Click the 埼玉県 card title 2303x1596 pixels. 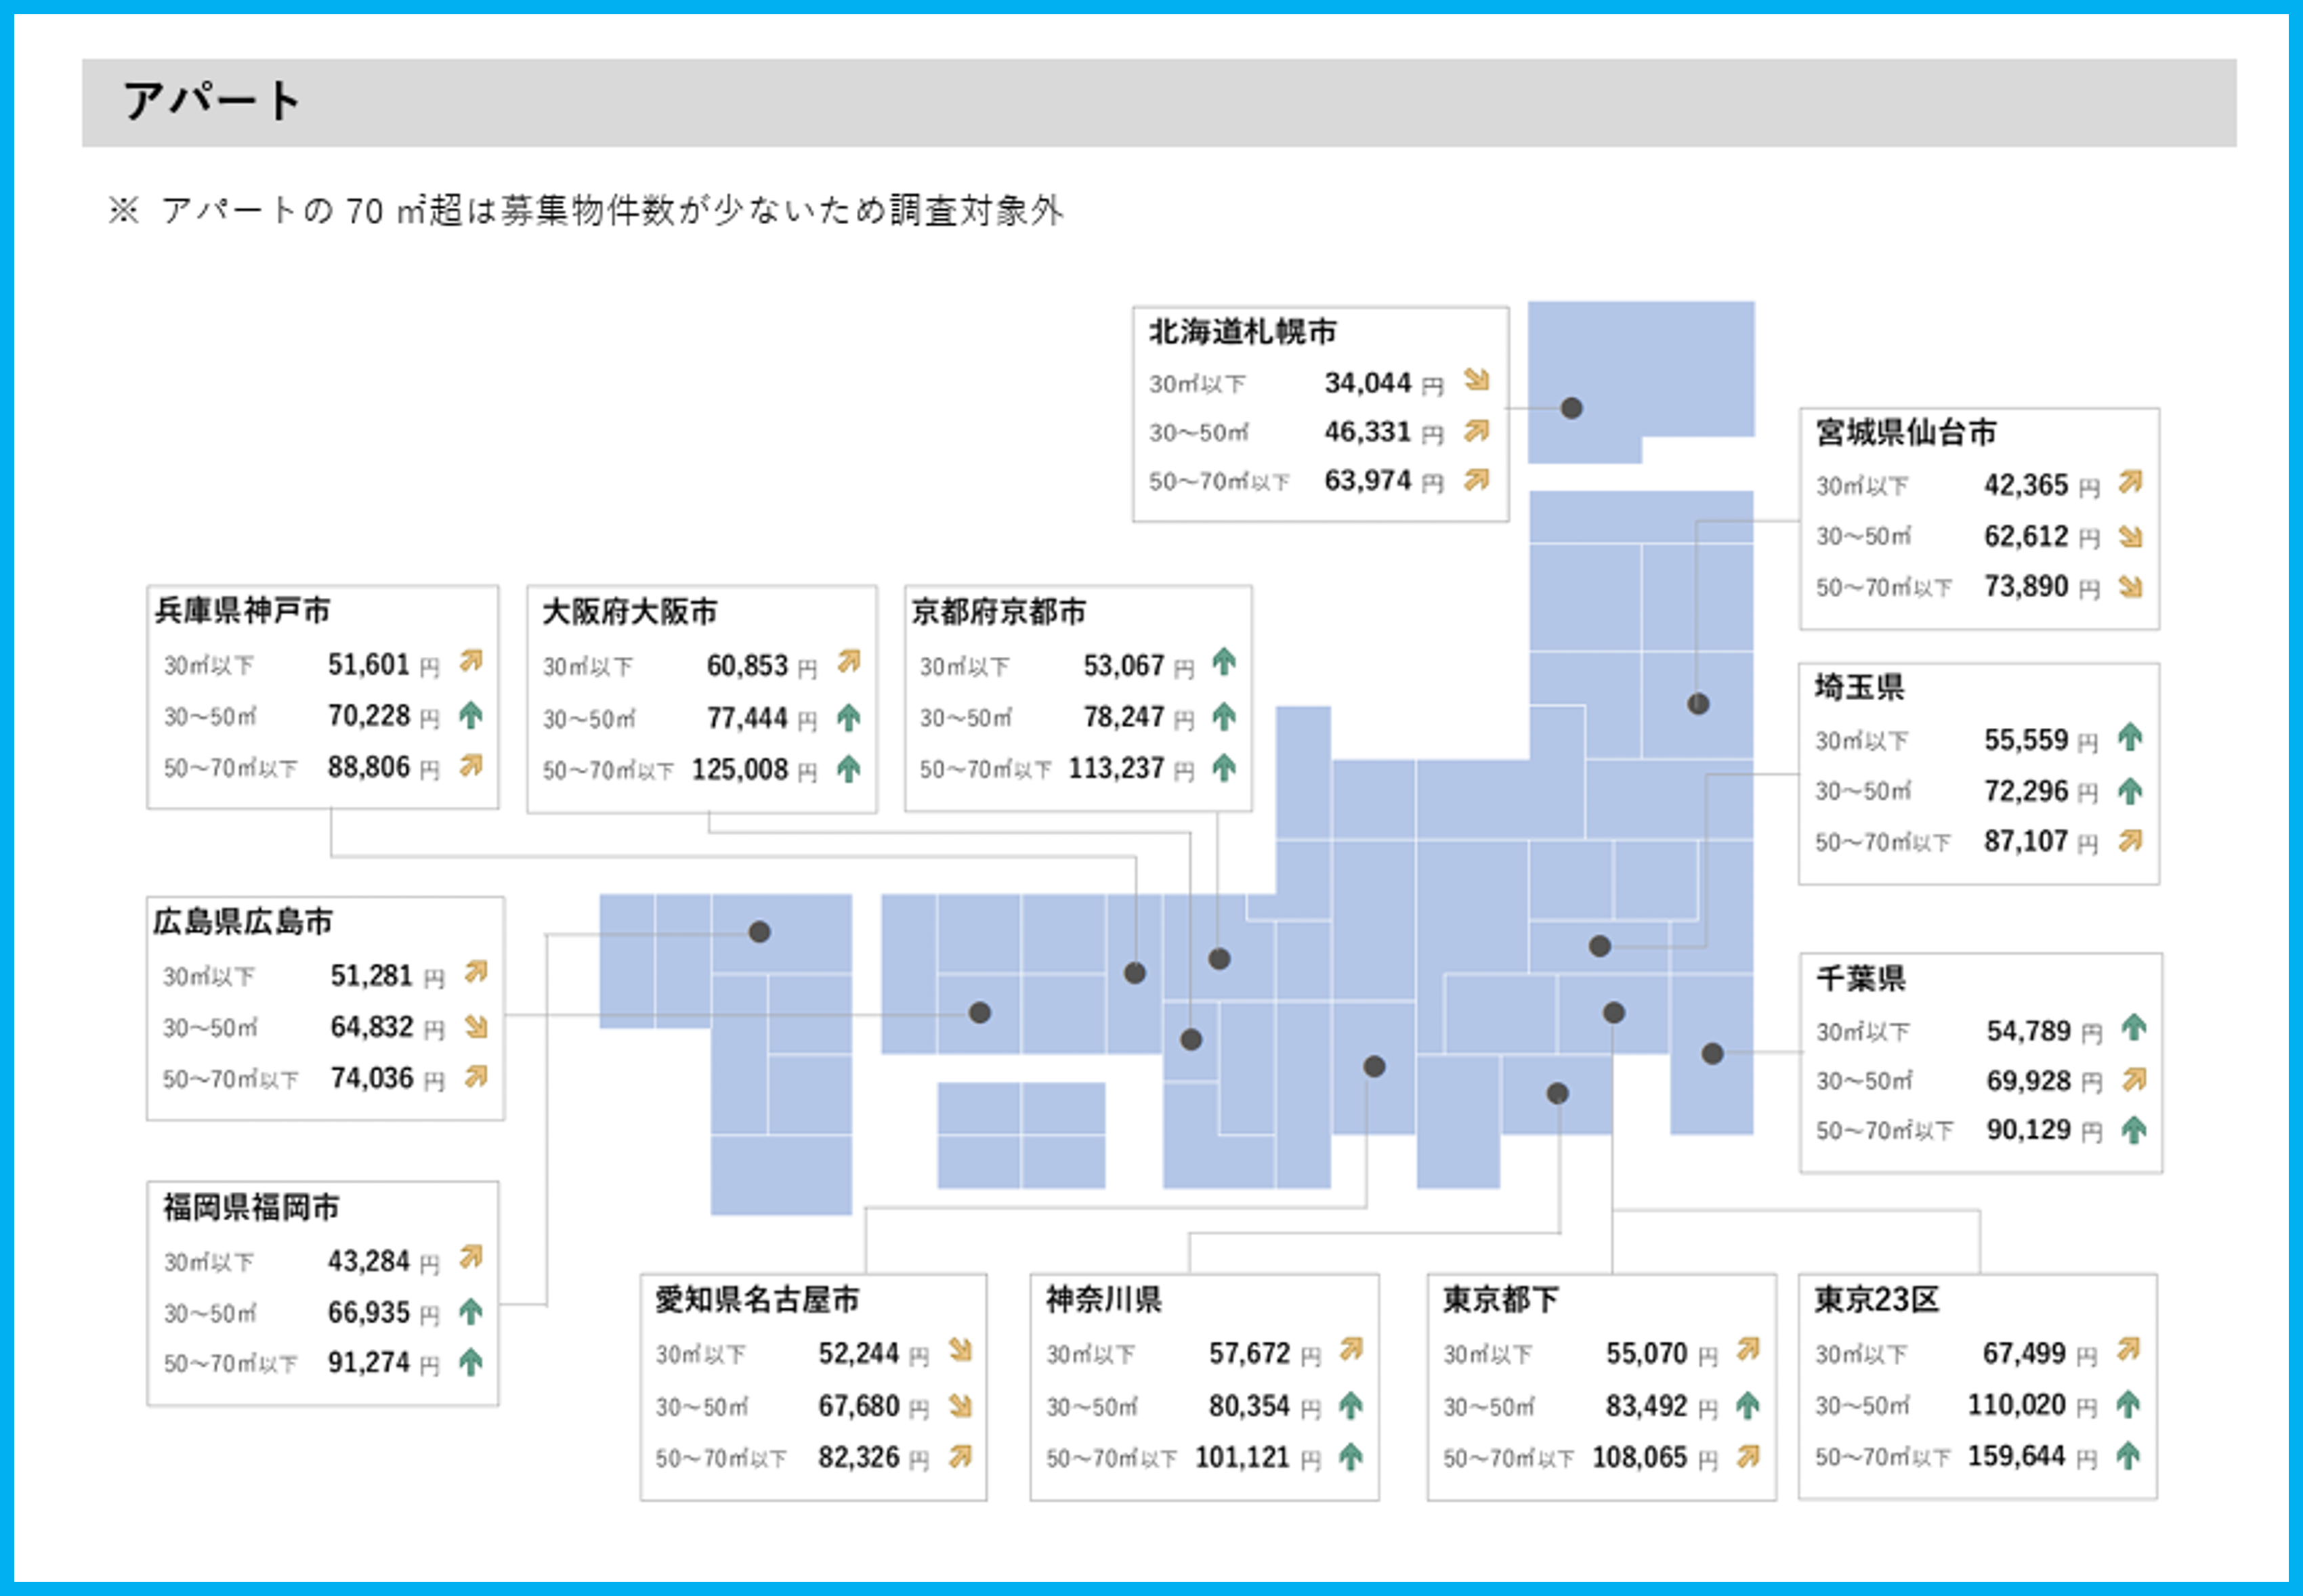(x=1859, y=687)
